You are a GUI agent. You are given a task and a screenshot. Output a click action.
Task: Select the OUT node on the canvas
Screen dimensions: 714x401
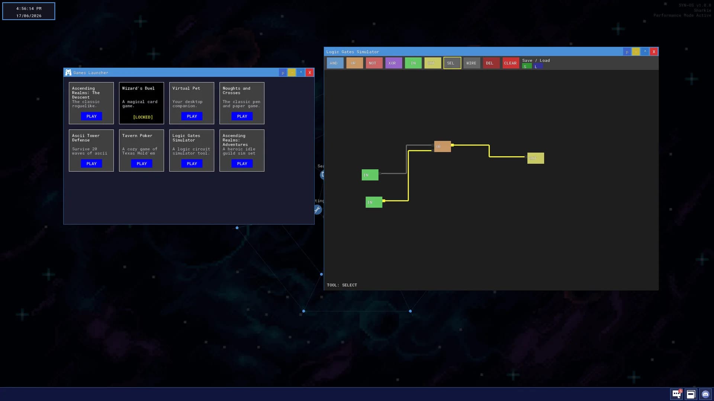[x=535, y=158]
